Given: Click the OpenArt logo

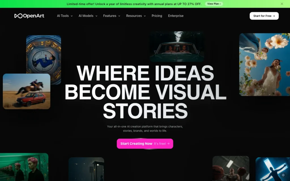Looking at the screenshot, I should click(29, 16).
